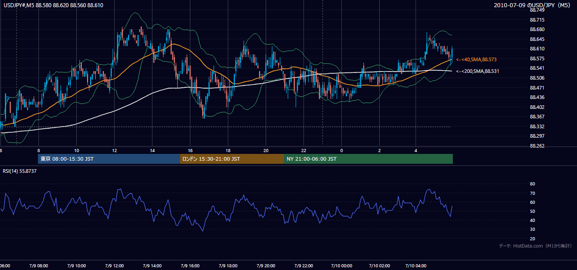Image resolution: width=577 pixels, height=270 pixels.
Task: Click price axis value 88.297
Action: tap(537, 136)
